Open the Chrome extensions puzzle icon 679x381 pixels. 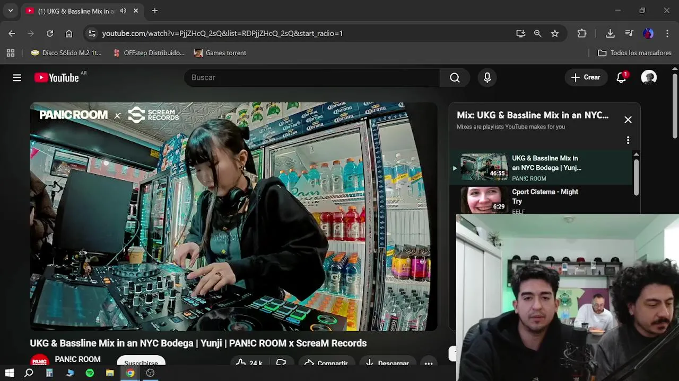[x=582, y=33]
